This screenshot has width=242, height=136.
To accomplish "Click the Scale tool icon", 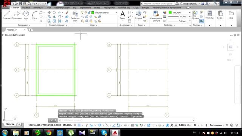I will pos(54,21).
